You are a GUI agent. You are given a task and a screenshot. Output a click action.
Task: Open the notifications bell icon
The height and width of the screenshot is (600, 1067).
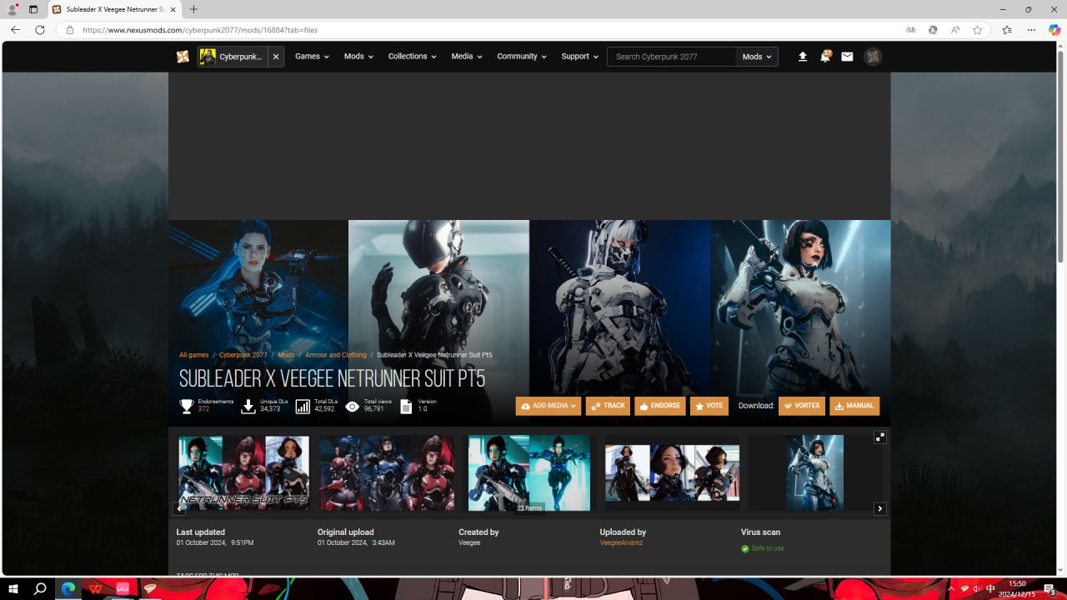[x=825, y=57]
